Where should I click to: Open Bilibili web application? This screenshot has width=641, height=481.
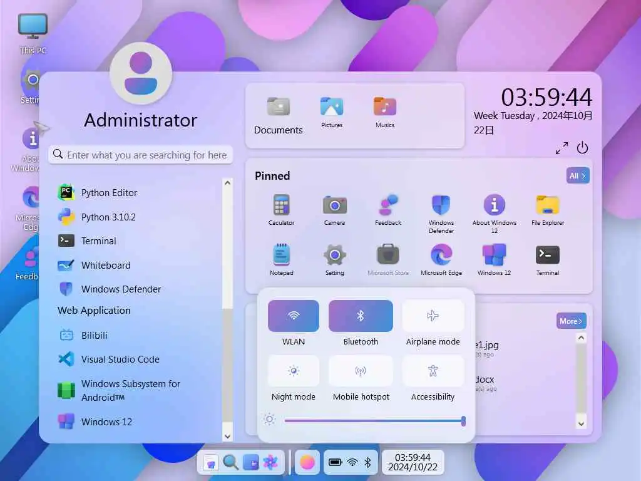pos(83,336)
